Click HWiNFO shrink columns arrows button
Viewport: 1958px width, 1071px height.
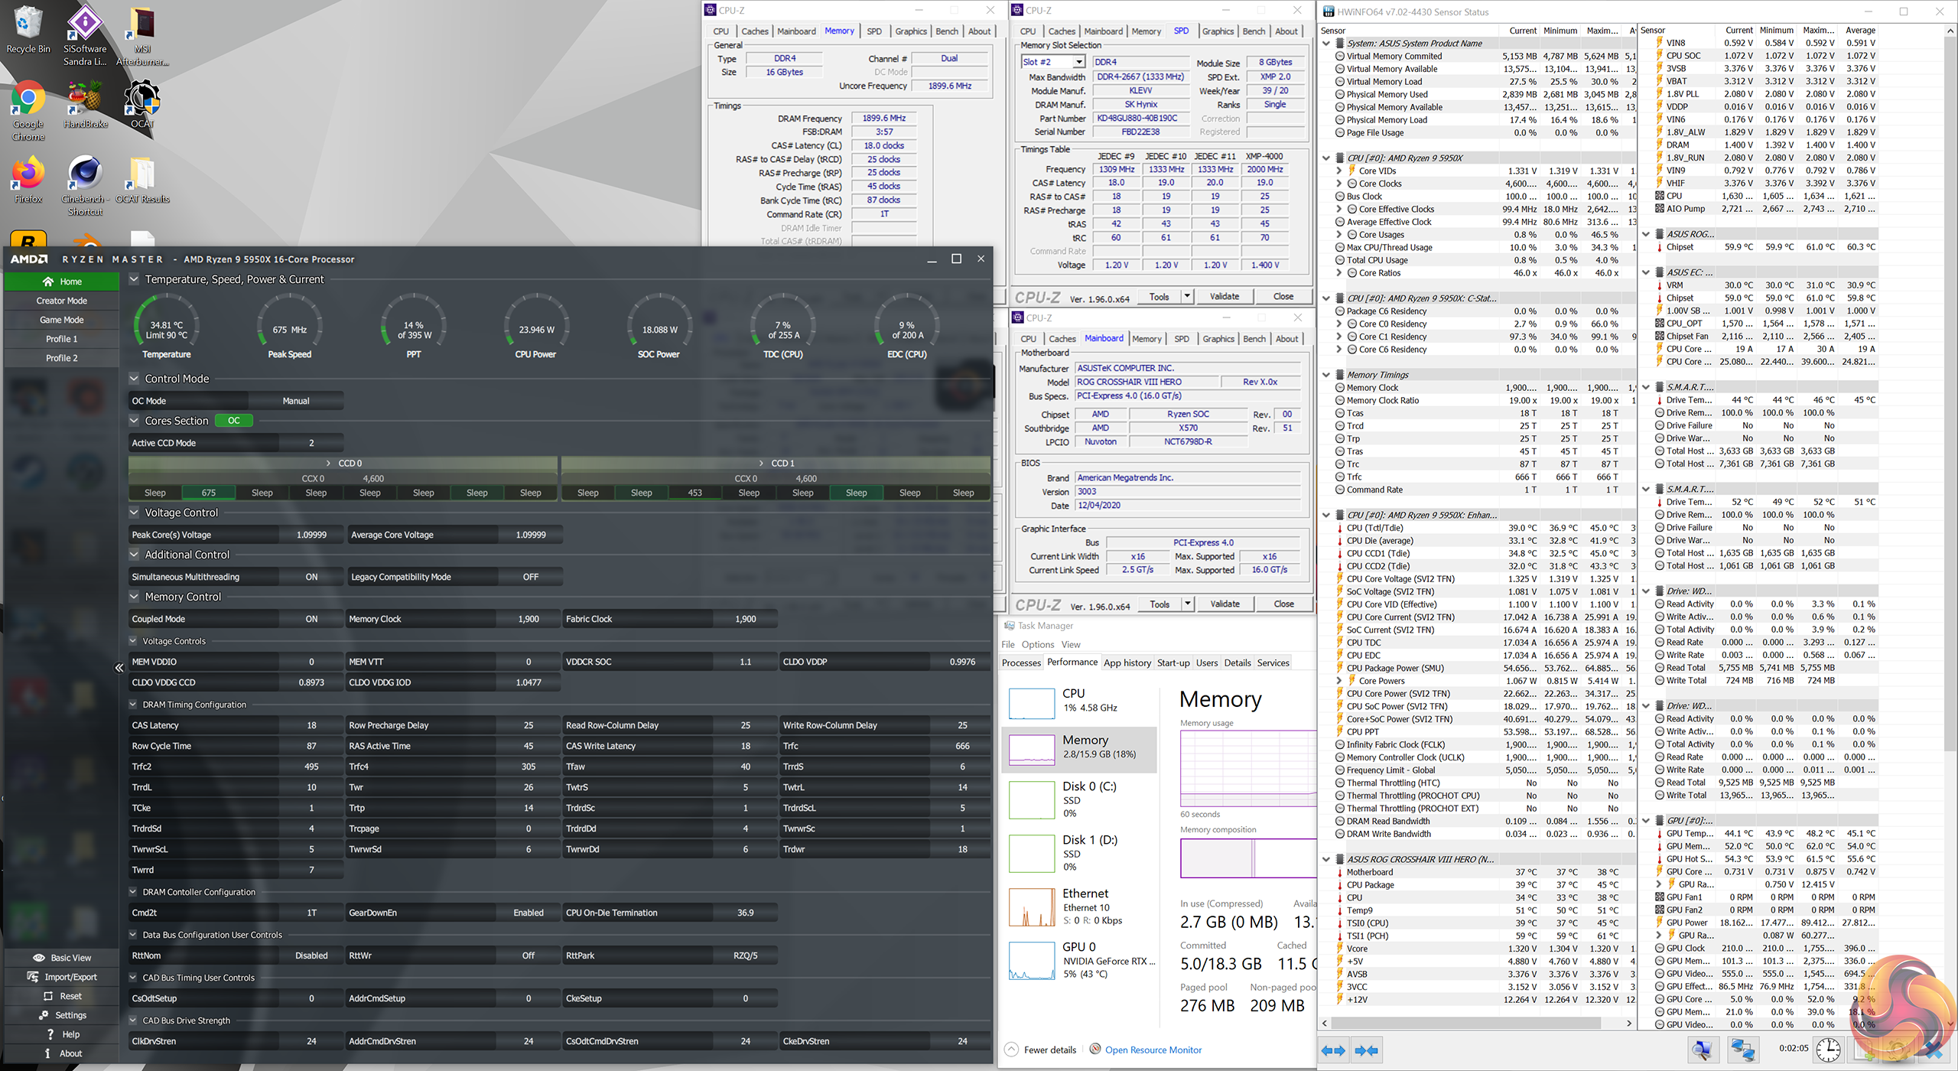tap(1366, 1050)
